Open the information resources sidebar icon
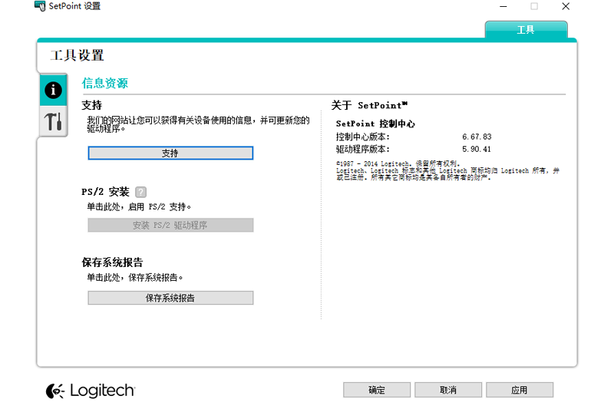The image size is (614, 409). tap(53, 90)
